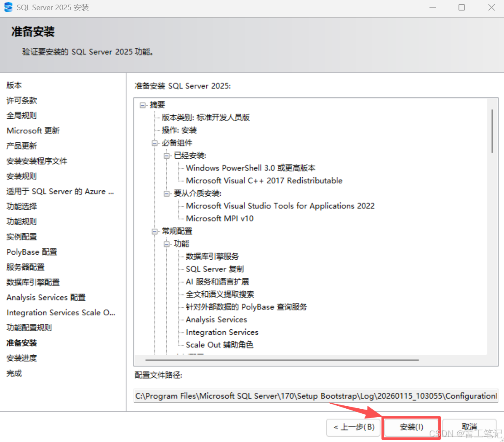
Task: Select the 版本 step in sidebar
Action: point(14,85)
